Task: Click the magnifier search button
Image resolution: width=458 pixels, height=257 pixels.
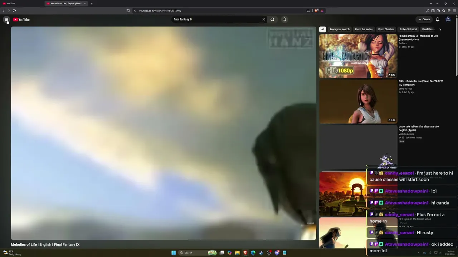Action: tap(272, 20)
